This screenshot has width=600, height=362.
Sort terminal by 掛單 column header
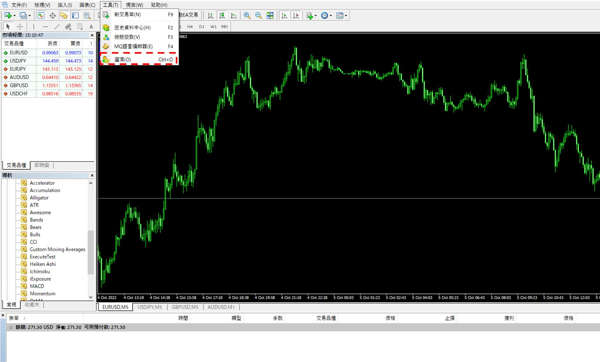click(45, 318)
